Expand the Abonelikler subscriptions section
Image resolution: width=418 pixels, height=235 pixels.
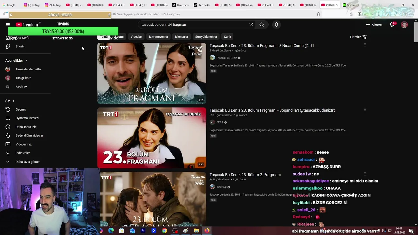coord(16,60)
